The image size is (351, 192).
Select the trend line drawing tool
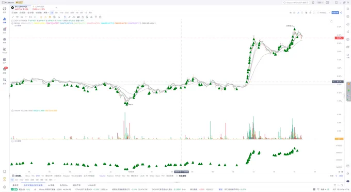(13, 17)
